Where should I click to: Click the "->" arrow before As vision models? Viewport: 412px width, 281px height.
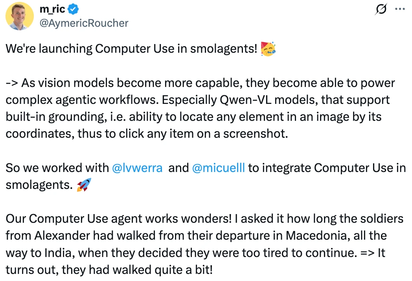pyautogui.click(x=12, y=83)
